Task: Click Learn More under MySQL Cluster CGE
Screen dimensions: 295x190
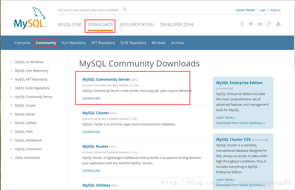Action: [x=225, y=180]
